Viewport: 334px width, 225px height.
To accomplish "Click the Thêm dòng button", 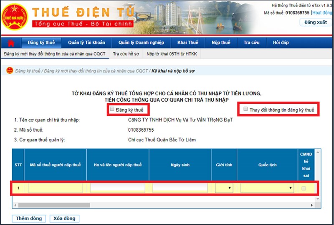I will 29,218.
